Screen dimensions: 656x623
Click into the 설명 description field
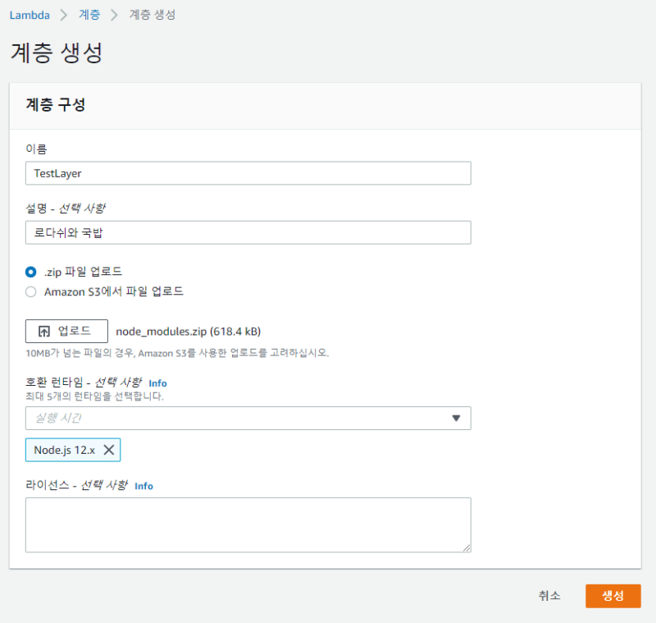click(248, 232)
